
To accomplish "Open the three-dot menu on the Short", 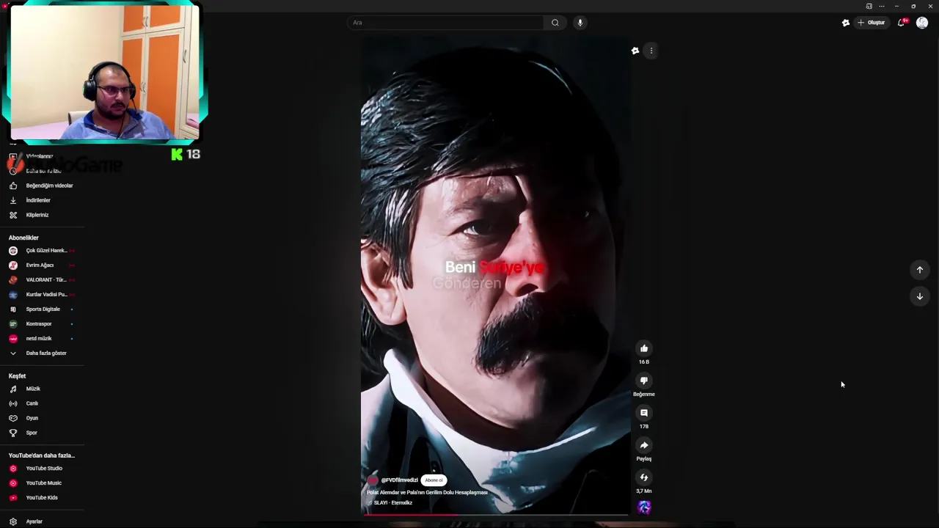I will (x=651, y=51).
